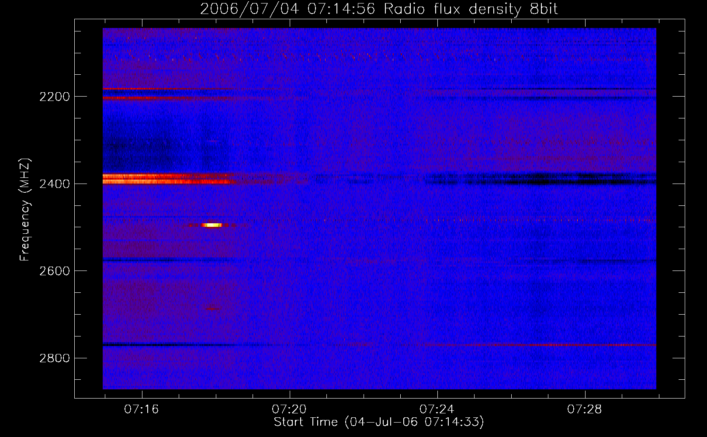707x437 pixels.
Task: Click the 07:28 time tick label
Action: (585, 409)
